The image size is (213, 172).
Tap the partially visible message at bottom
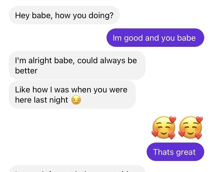(77, 169)
